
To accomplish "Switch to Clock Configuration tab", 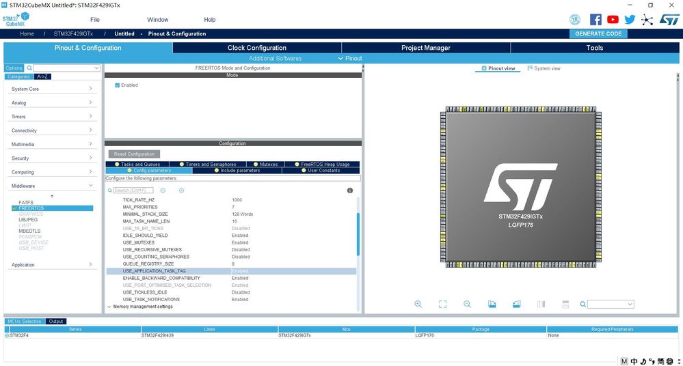I will [x=257, y=48].
